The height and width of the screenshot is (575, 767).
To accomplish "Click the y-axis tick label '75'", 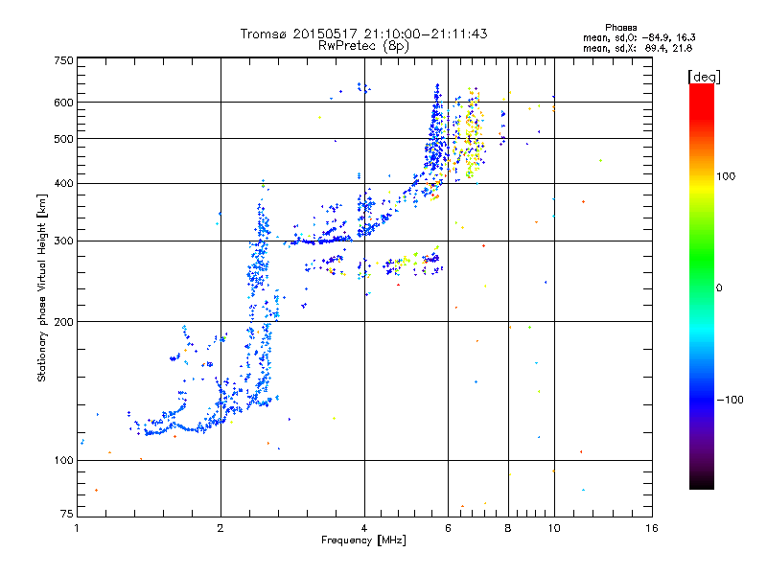I will 67,514.
